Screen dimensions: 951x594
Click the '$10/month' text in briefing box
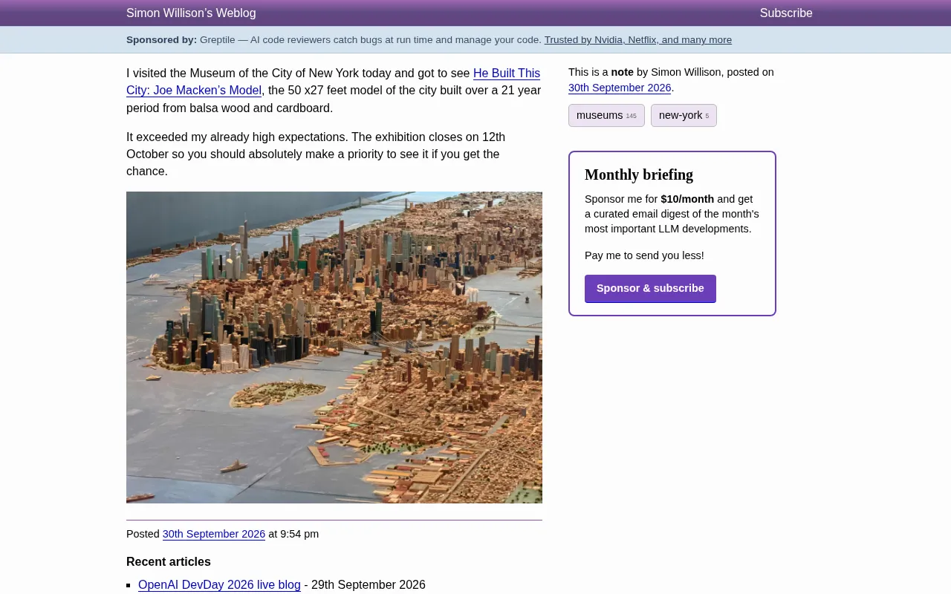coord(687,199)
